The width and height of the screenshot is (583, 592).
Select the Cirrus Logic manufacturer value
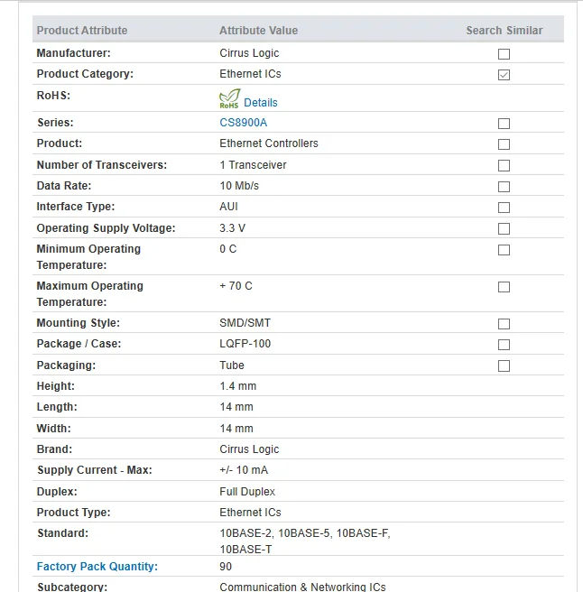point(249,53)
